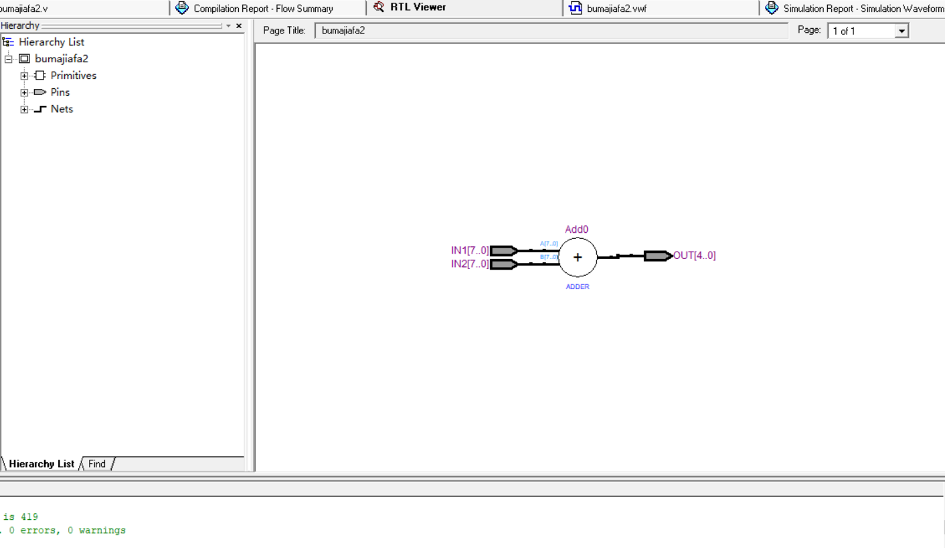Click the Hierarchy List header icon
The height and width of the screenshot is (548, 945).
[8, 42]
